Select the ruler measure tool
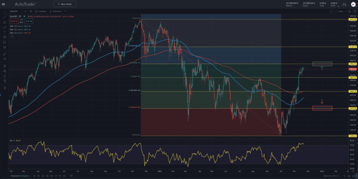358x179 pixels. (5, 54)
